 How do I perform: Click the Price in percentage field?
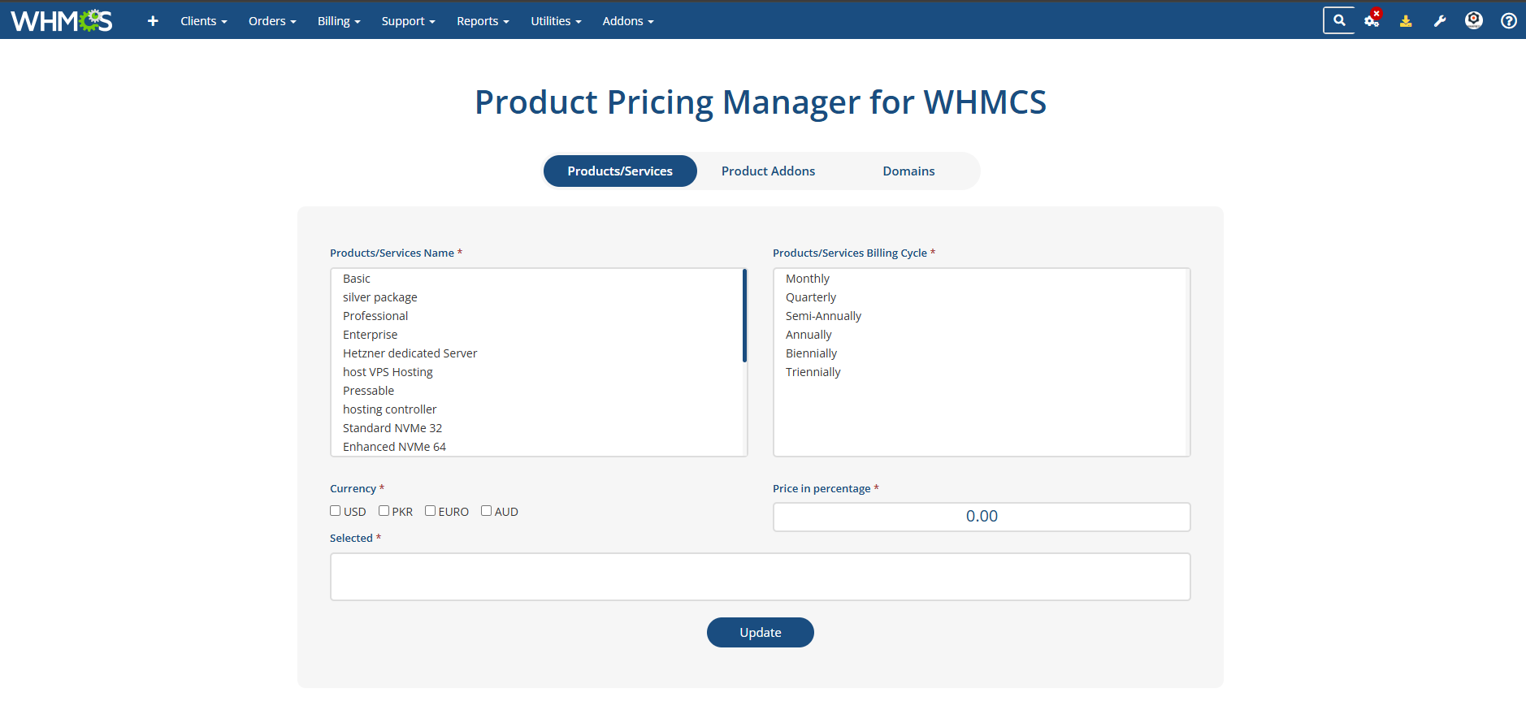click(x=981, y=517)
